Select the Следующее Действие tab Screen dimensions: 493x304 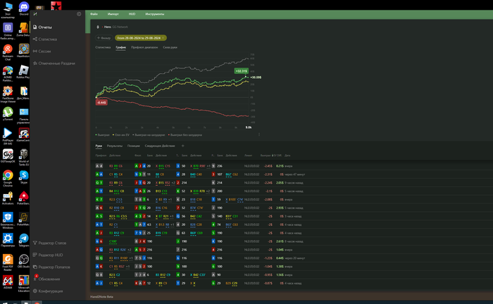pyautogui.click(x=160, y=146)
